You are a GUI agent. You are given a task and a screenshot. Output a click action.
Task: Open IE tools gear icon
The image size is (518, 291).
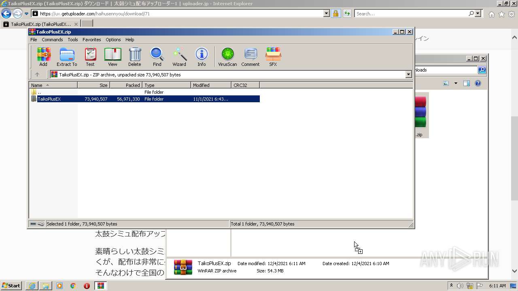point(512,14)
